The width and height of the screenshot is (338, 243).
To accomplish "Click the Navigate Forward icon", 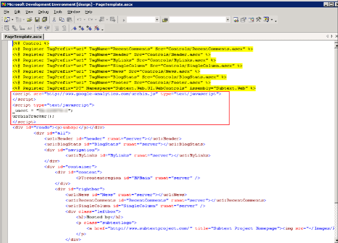I will [x=112, y=20].
